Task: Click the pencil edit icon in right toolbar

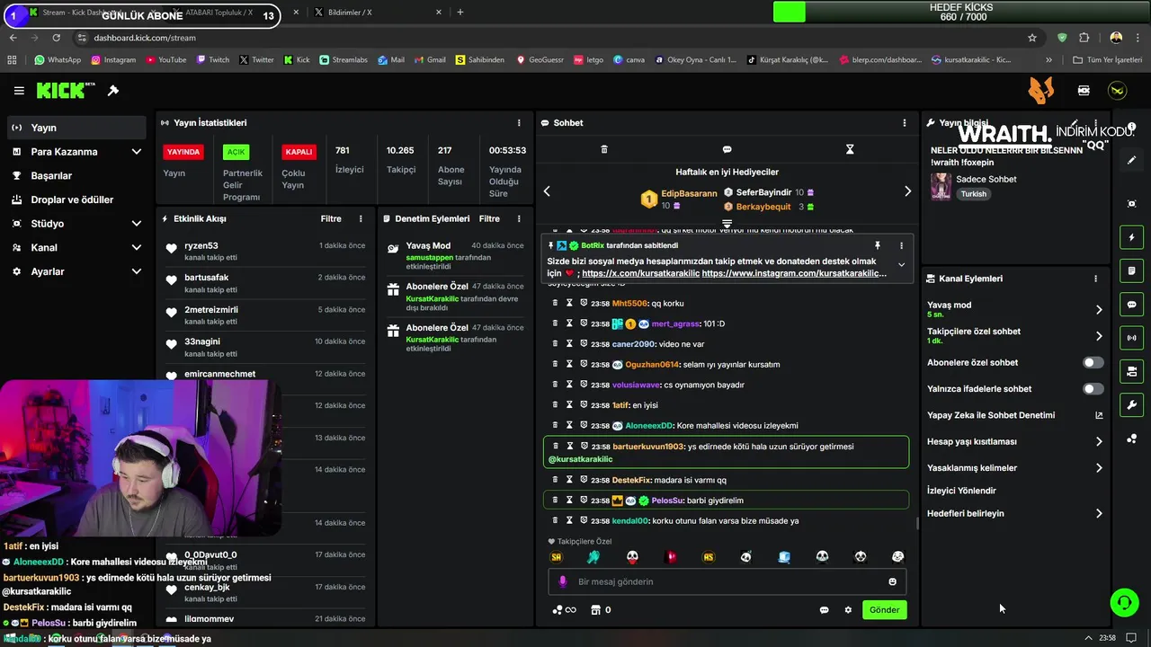Action: tap(1131, 160)
